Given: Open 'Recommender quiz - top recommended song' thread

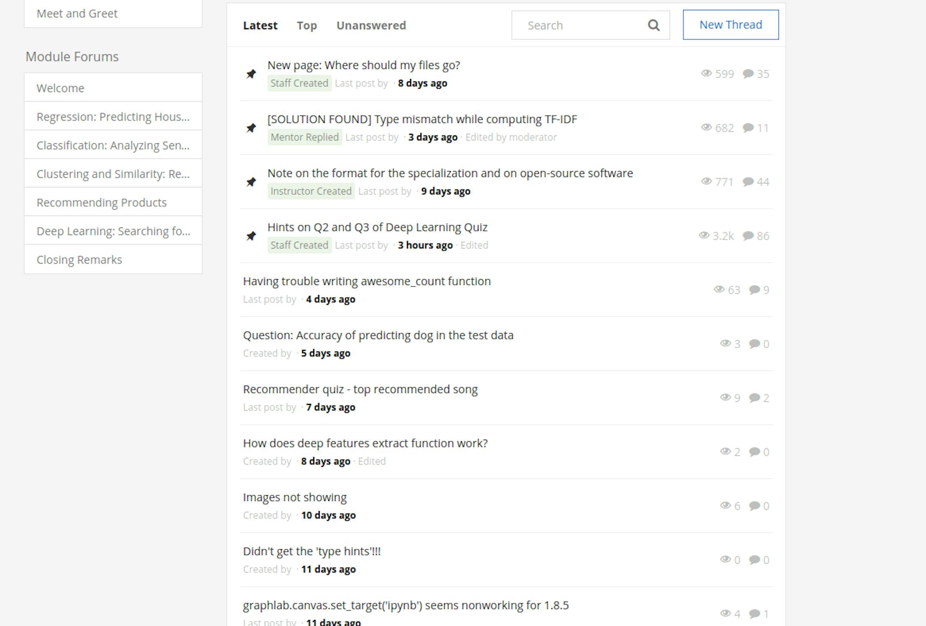Looking at the screenshot, I should [x=360, y=389].
